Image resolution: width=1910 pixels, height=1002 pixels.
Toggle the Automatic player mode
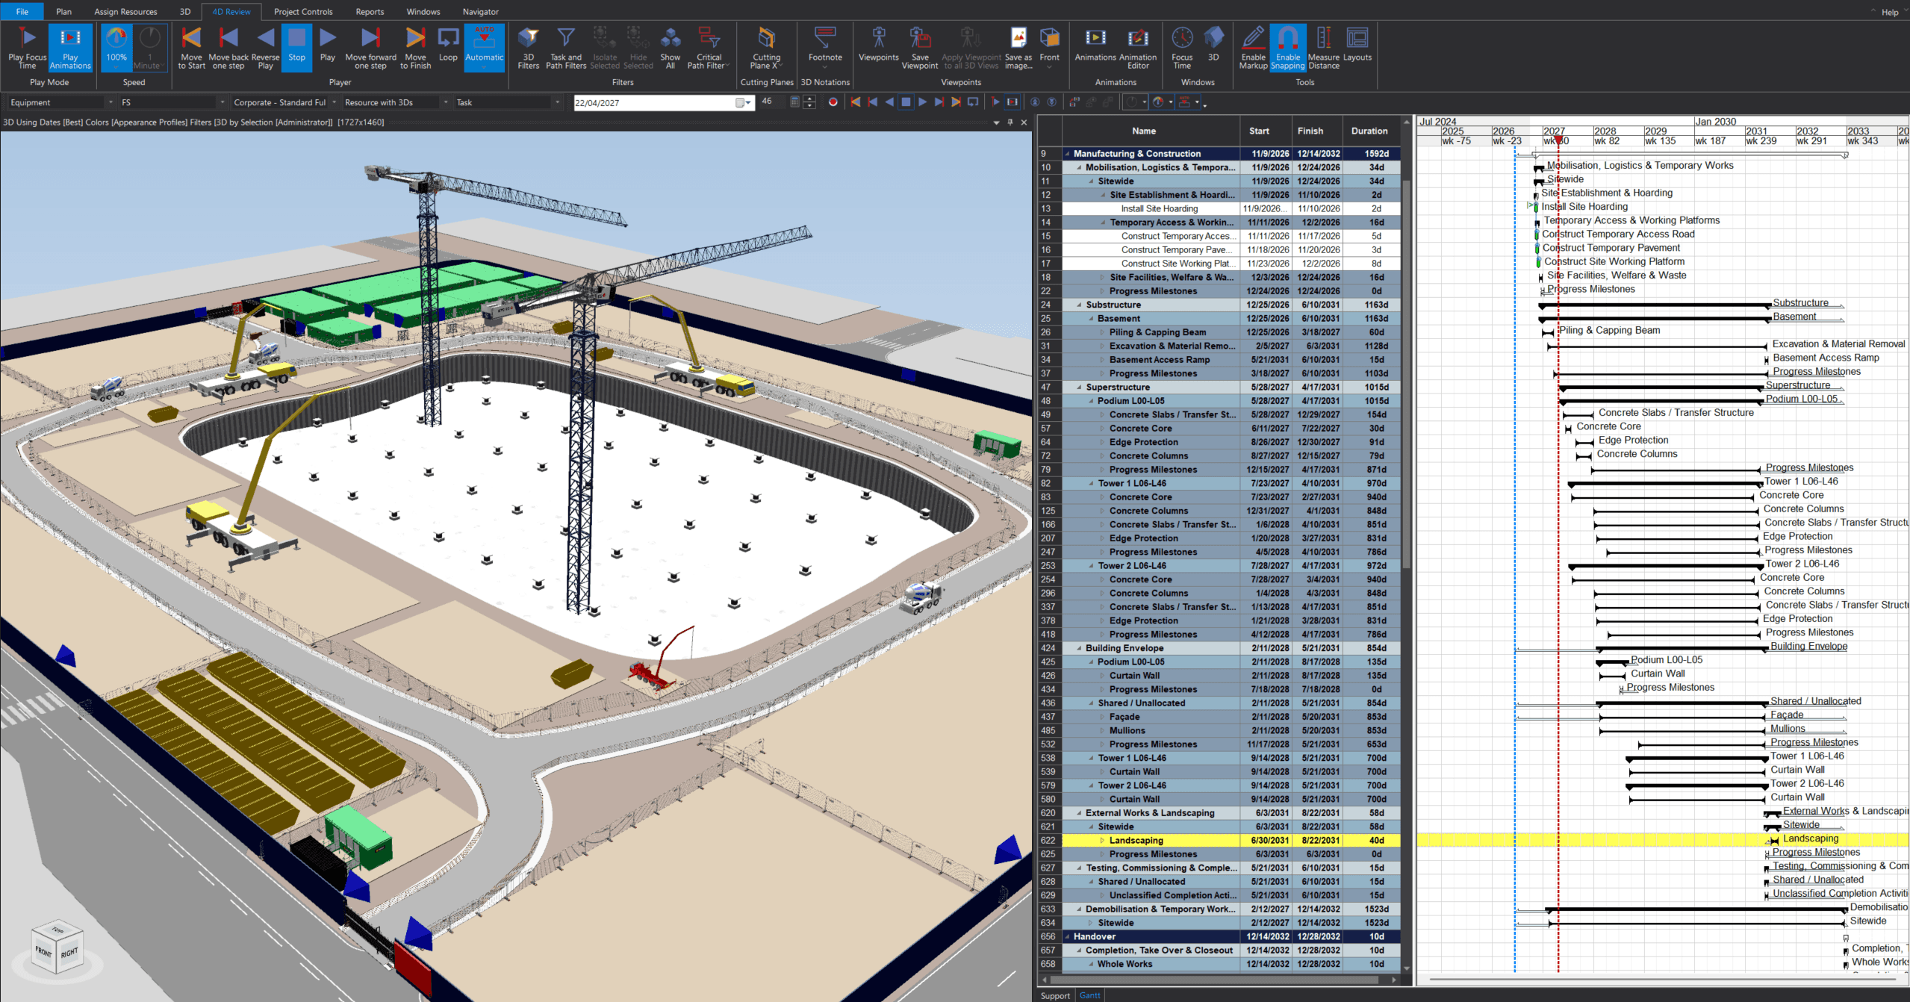[484, 48]
